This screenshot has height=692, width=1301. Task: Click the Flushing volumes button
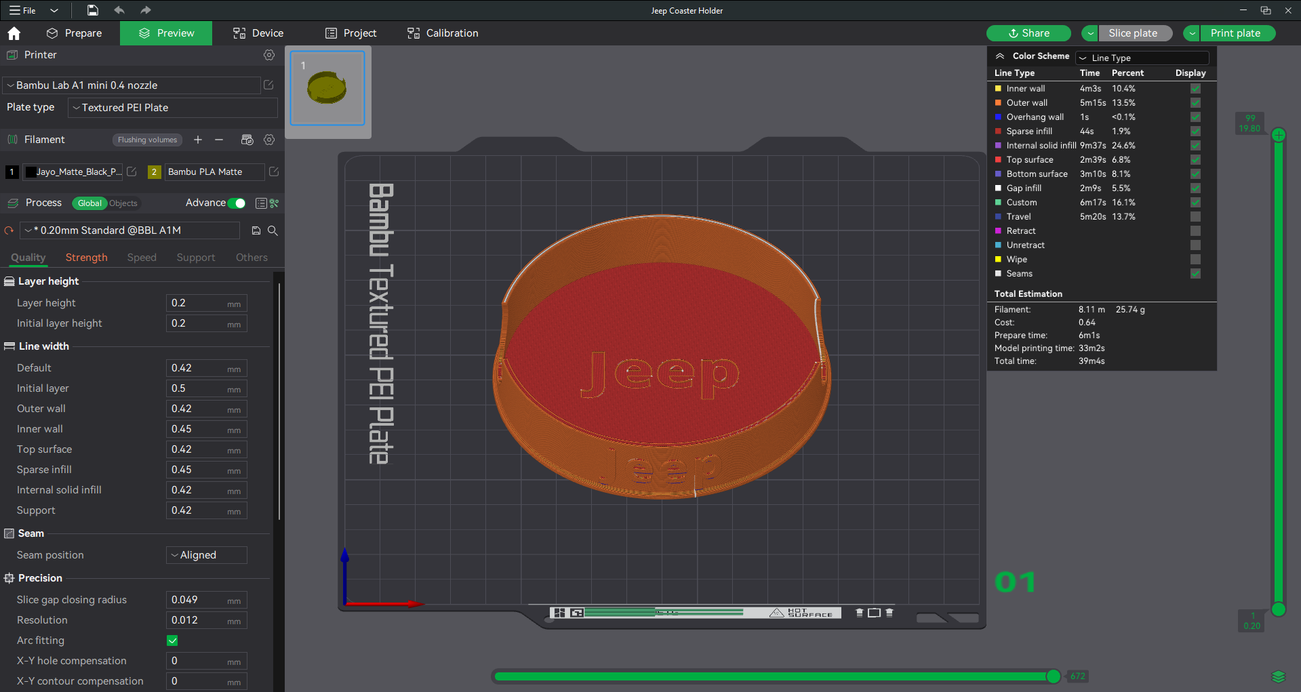click(147, 140)
